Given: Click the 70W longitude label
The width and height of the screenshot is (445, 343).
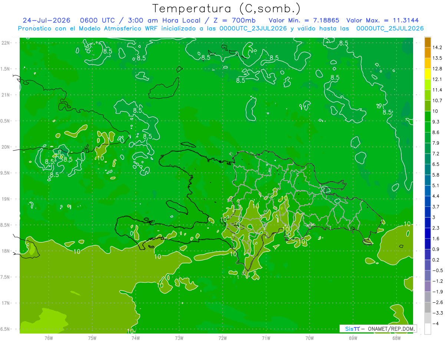Looking at the screenshot, I should tap(309, 338).
